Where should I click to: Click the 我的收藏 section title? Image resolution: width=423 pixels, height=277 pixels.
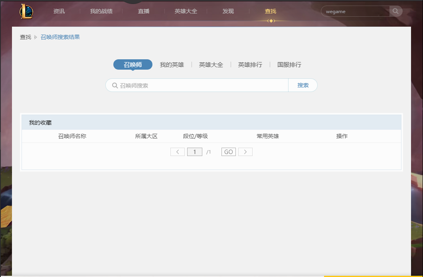click(40, 123)
